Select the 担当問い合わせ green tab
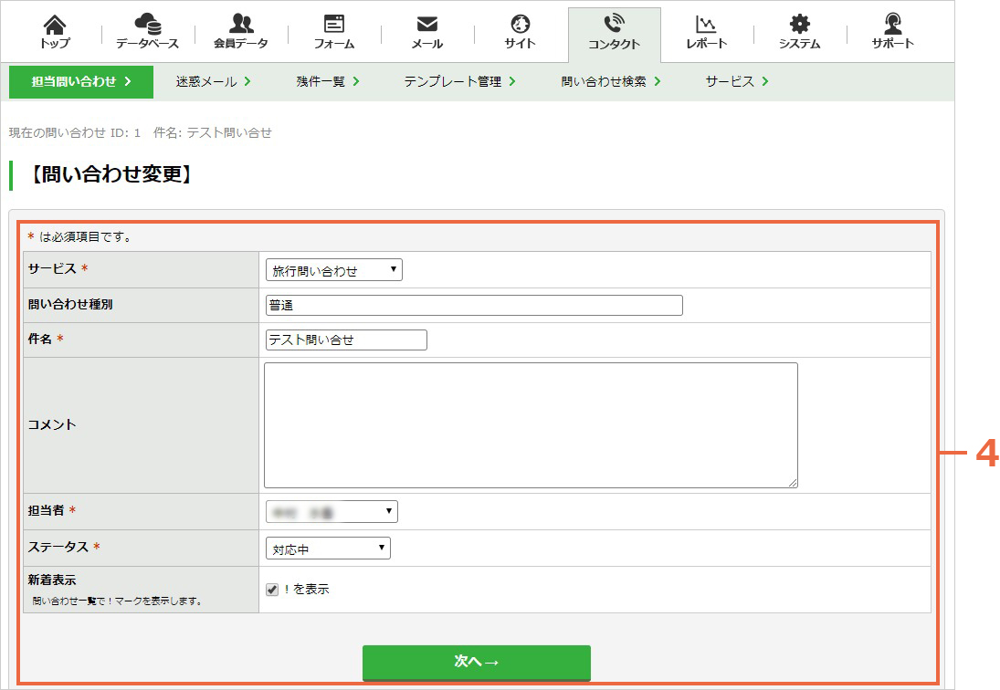 coord(81,81)
